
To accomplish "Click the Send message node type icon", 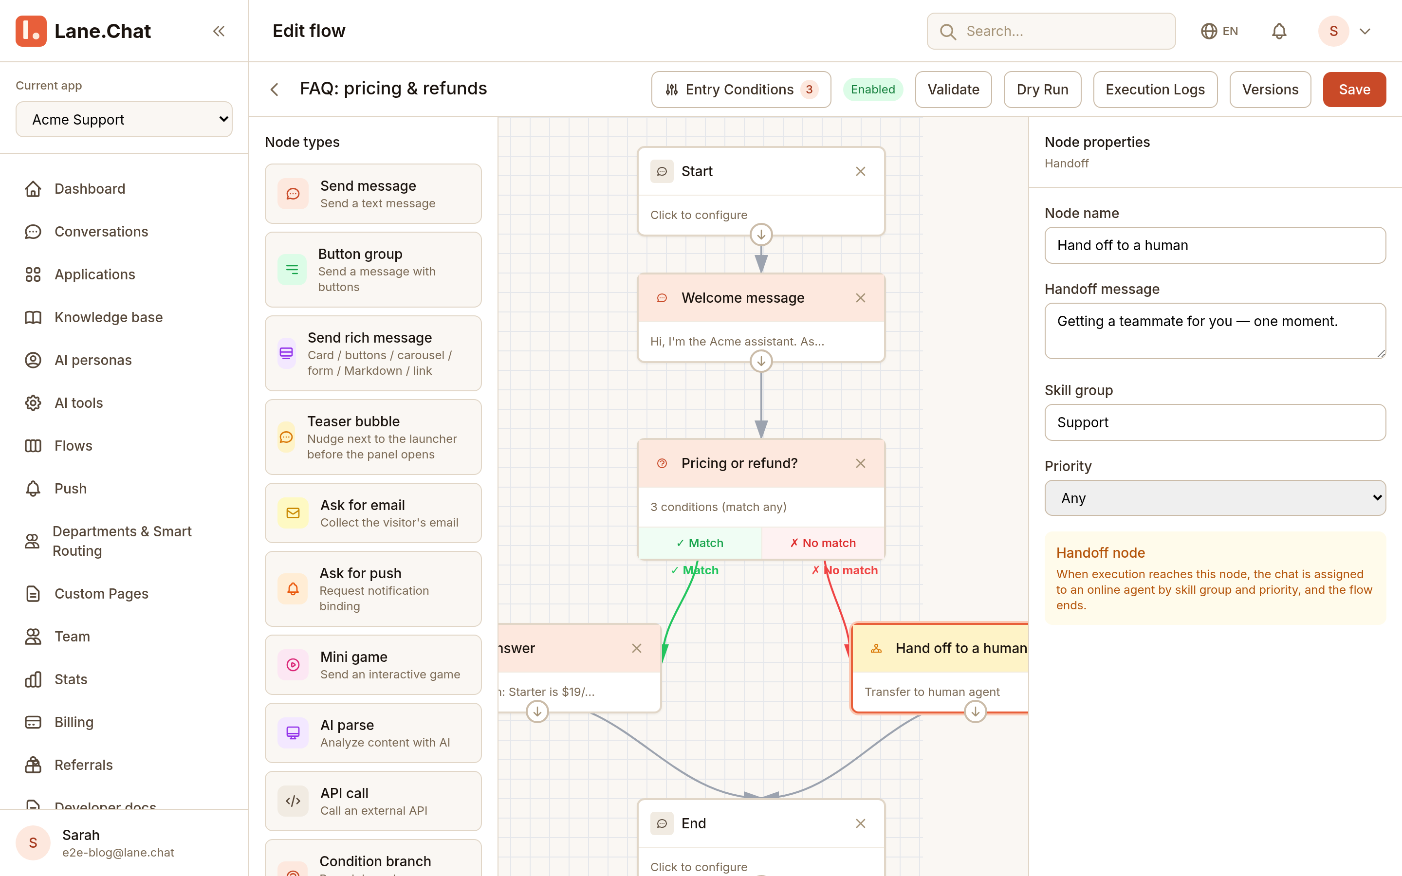I will pyautogui.click(x=293, y=194).
